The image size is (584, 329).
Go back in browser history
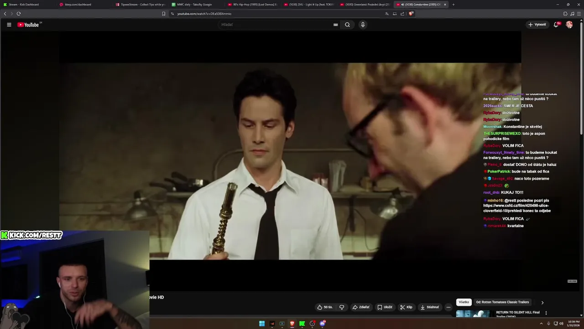point(5,14)
